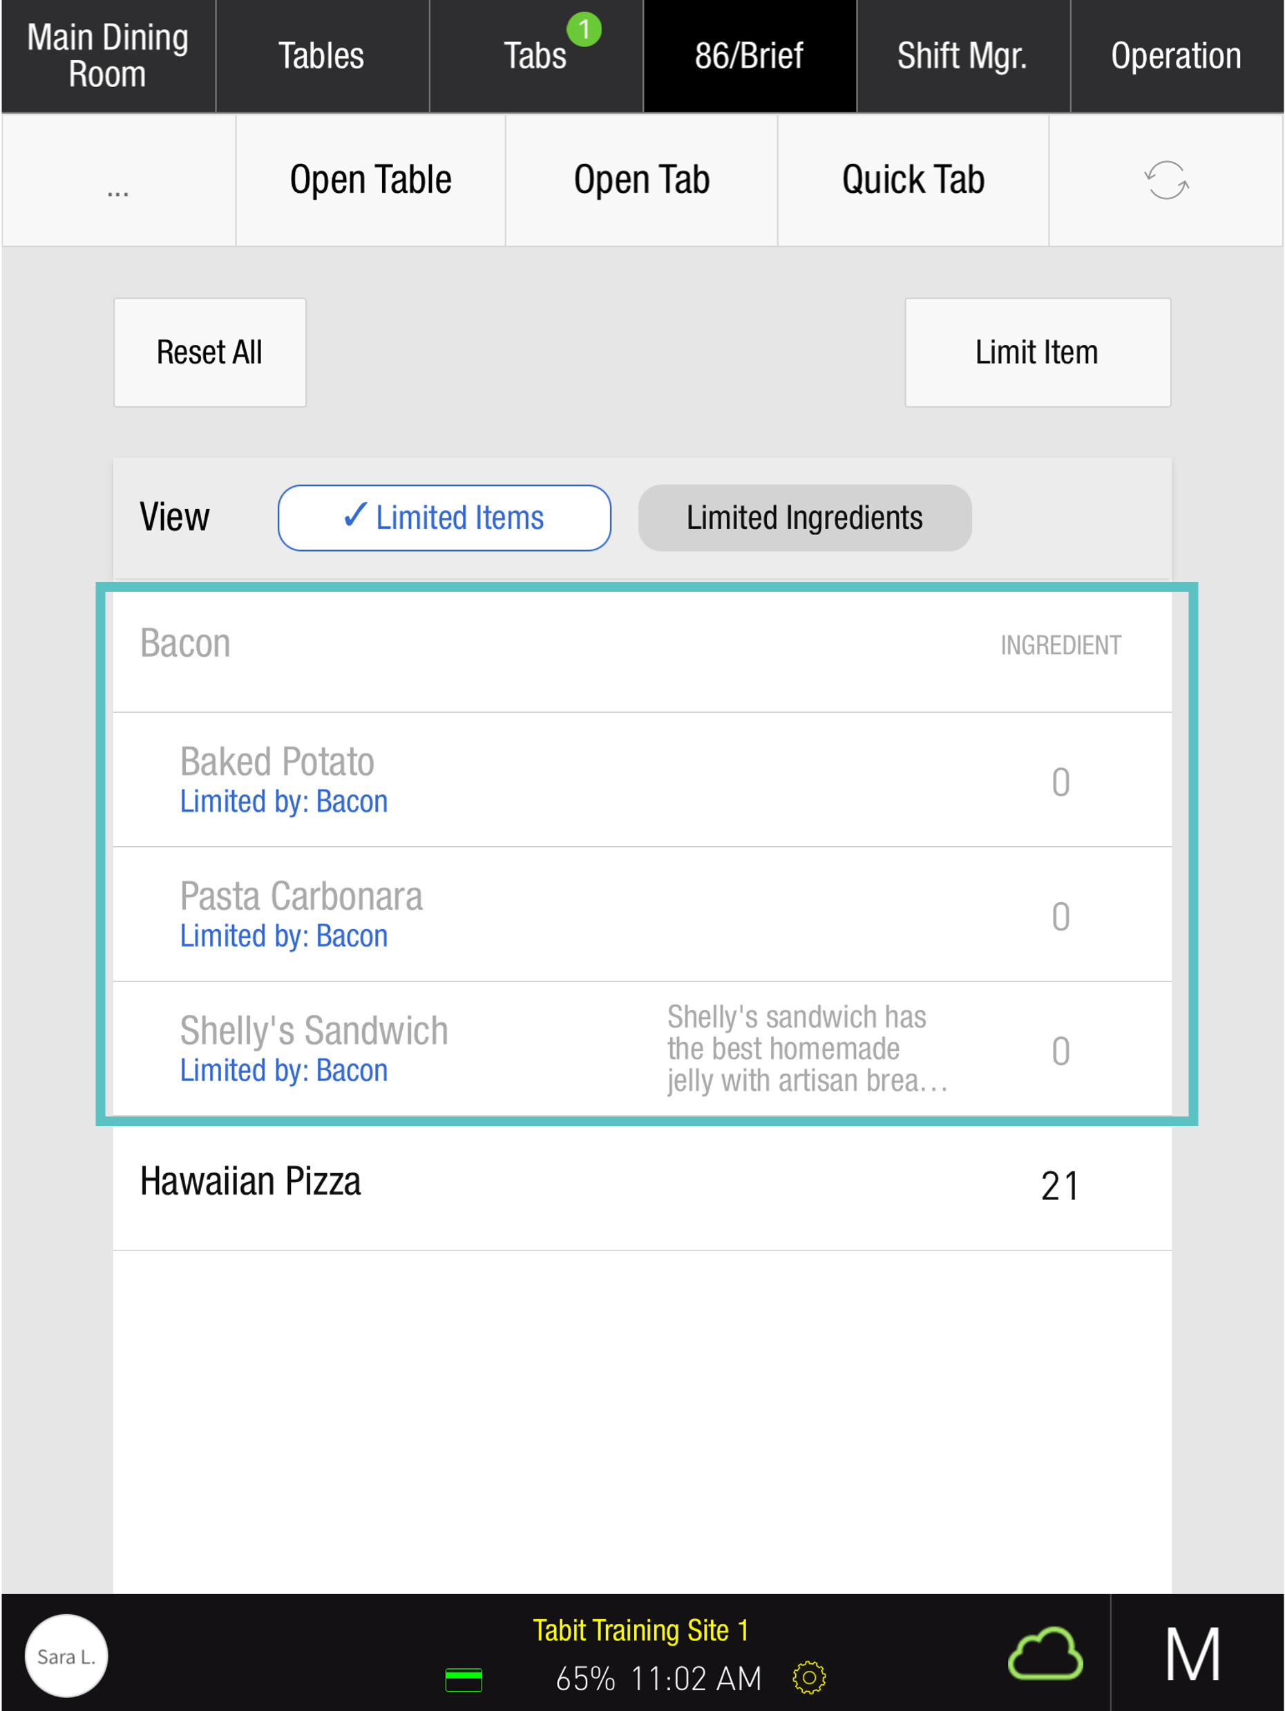Start a Quick Tab
1285x1711 pixels.
point(913,180)
